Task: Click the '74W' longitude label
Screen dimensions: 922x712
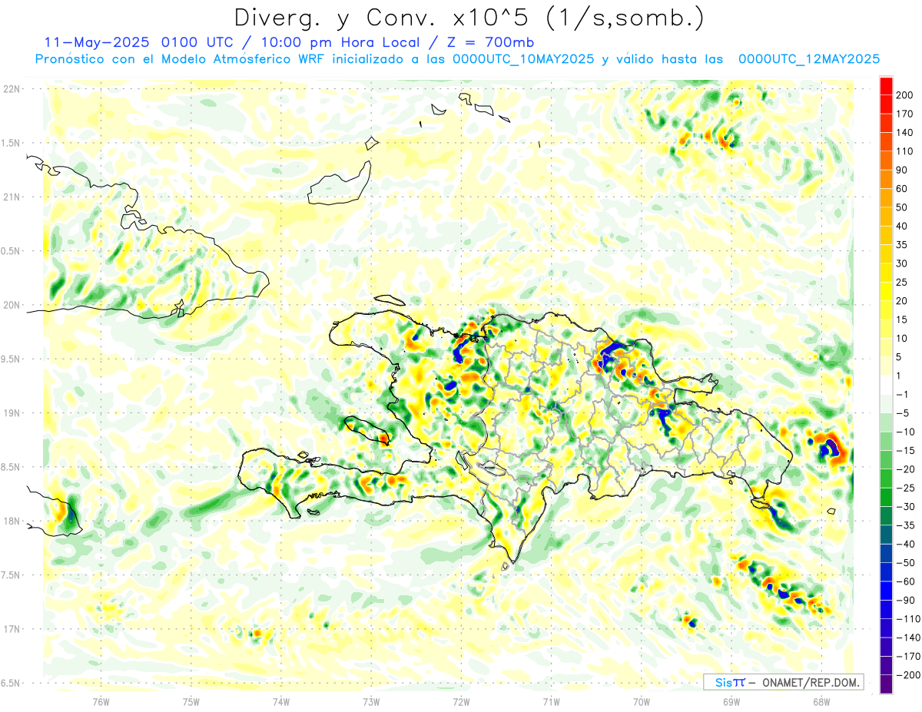Action: [280, 701]
